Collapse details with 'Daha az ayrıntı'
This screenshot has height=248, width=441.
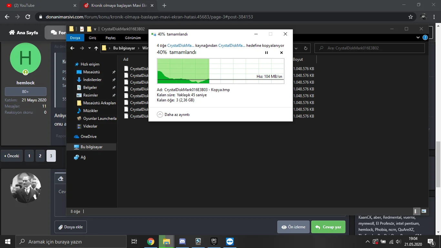coord(173,115)
